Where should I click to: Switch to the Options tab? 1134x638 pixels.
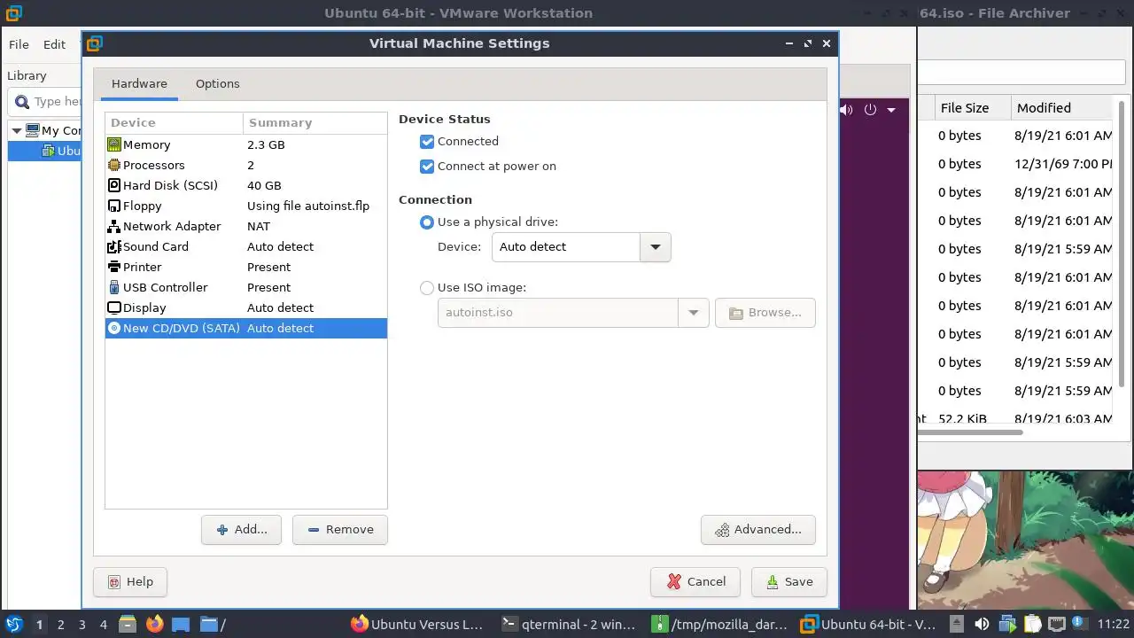pos(218,83)
